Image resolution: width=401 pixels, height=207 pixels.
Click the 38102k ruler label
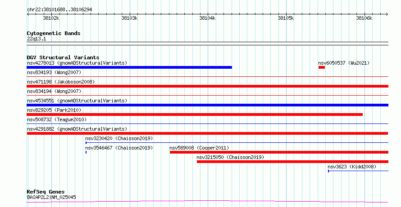51,18
